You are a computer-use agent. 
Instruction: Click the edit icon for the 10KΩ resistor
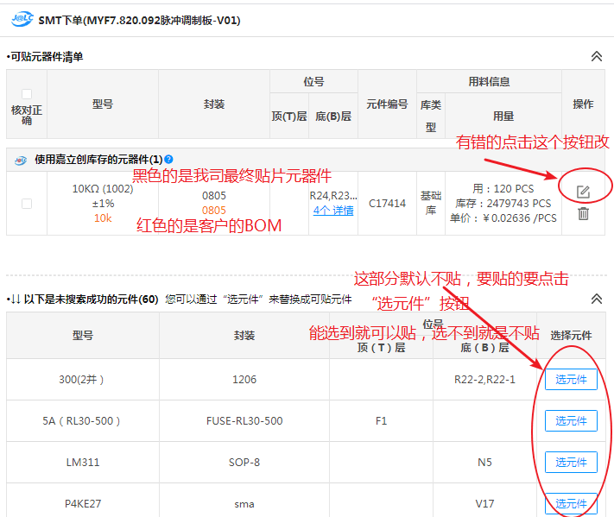583,191
